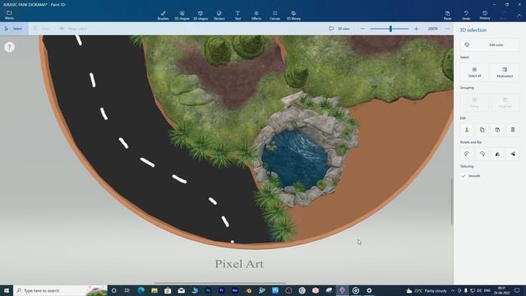Open the notification center
Screen dimensions: 526x296
click(517, 290)
